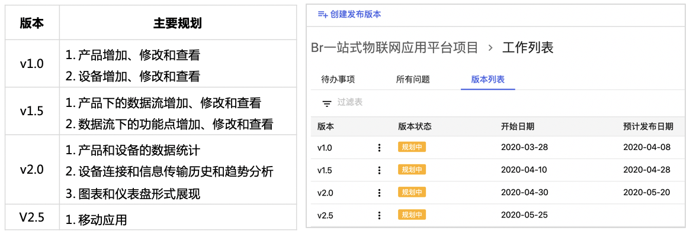This screenshot has height=234, width=693.
Task: Click start date 2020-04-30
Action: point(524,193)
